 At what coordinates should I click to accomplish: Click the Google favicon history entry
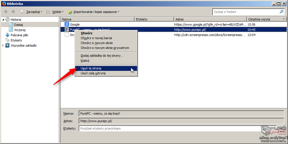[x=67, y=24]
